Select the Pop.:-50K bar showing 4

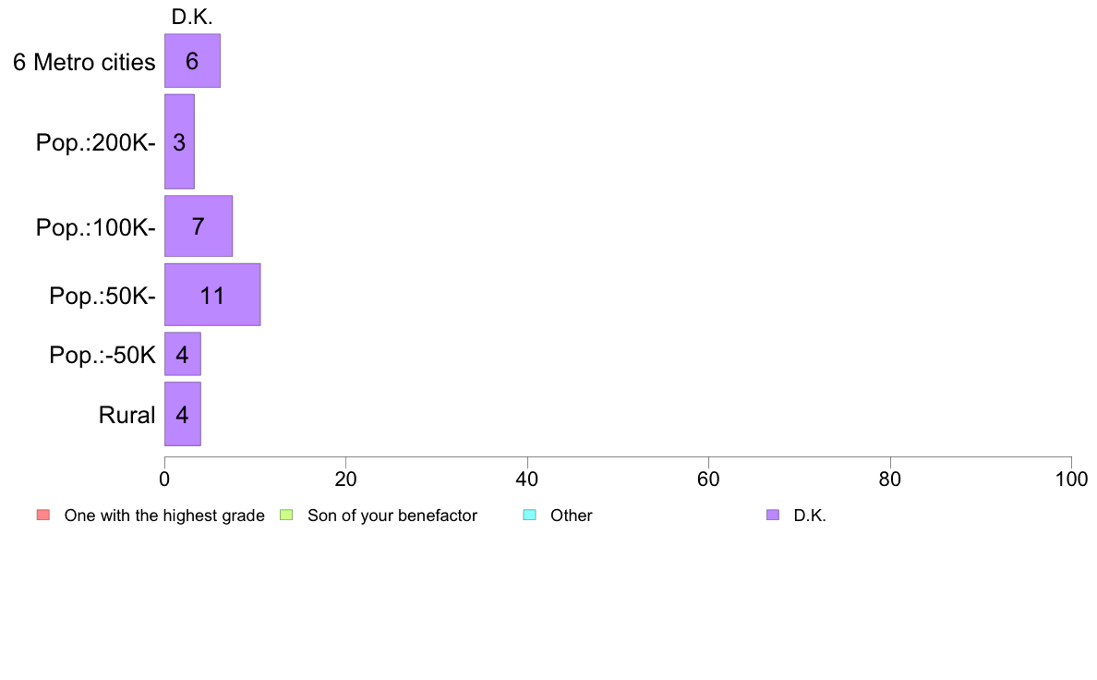(x=183, y=354)
